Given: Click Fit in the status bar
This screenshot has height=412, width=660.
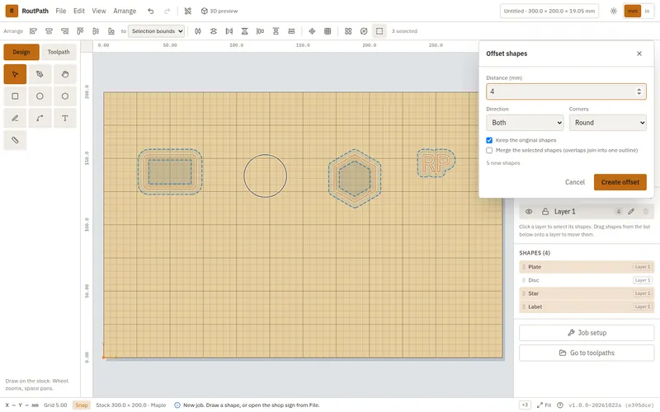Looking at the screenshot, I should click(544, 405).
